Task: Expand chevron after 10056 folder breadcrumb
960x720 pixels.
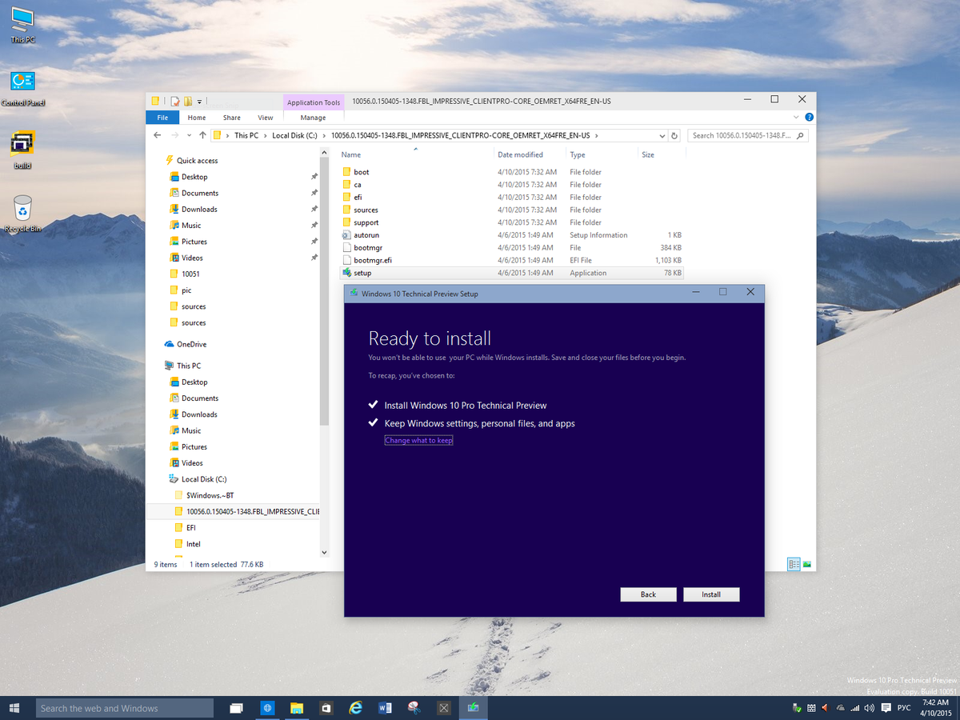Action: click(596, 136)
